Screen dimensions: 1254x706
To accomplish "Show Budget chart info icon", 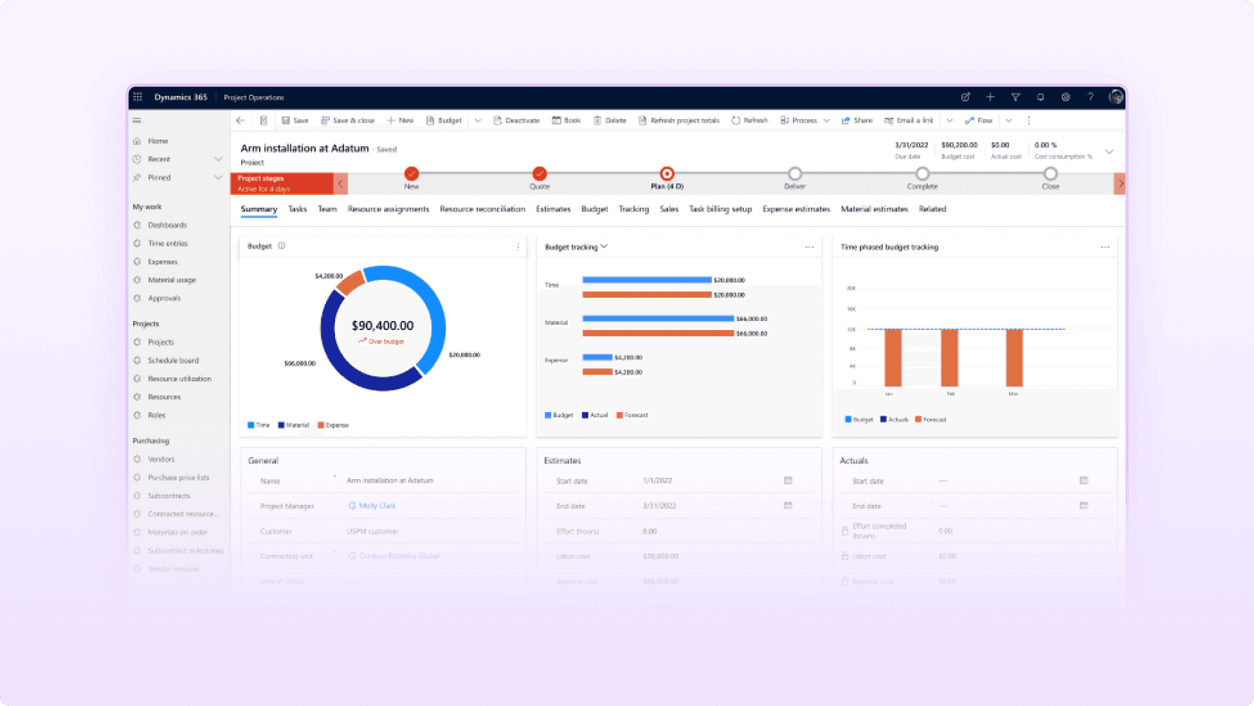I will click(281, 246).
